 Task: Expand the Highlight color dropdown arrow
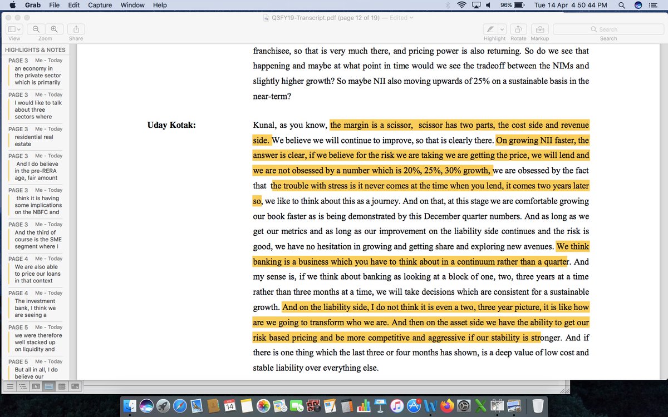coord(502,29)
